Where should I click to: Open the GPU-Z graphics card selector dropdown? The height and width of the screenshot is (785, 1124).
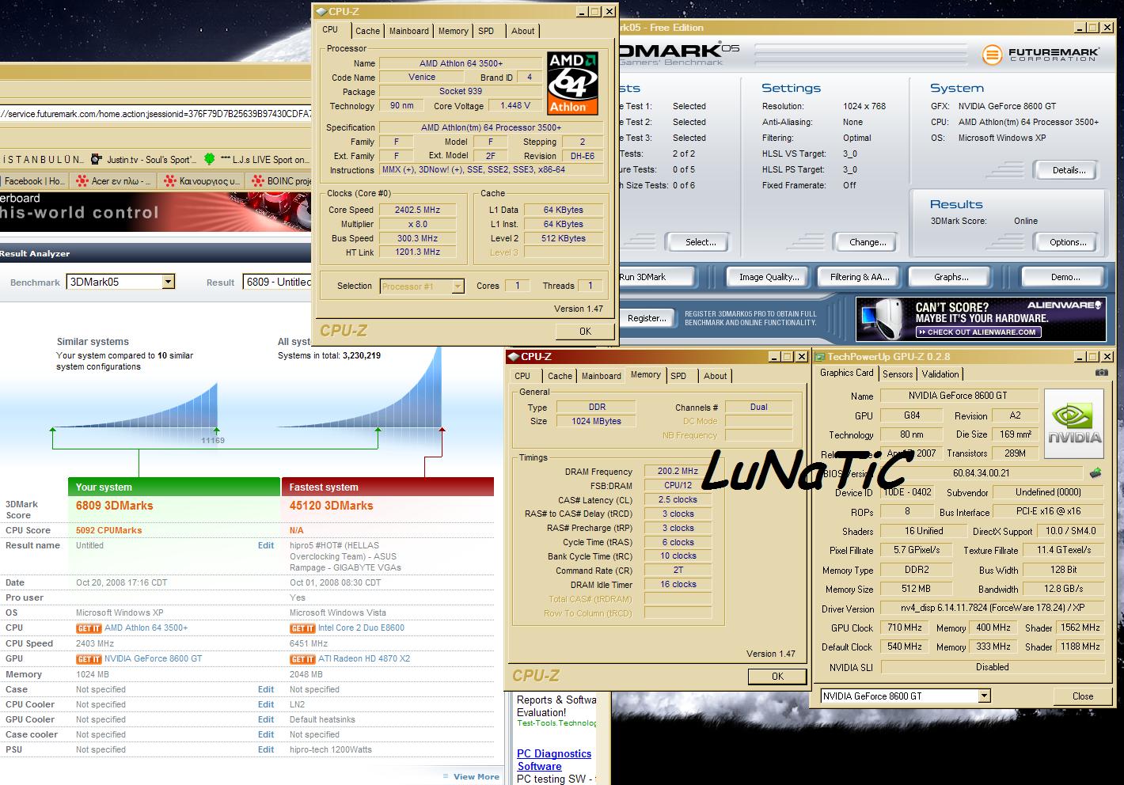984,696
